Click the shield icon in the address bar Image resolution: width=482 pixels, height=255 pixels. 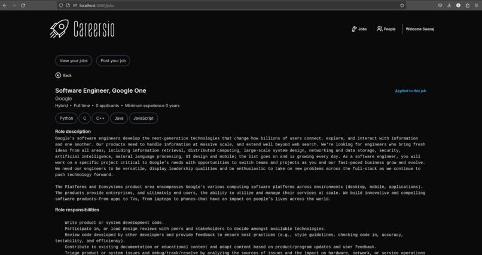click(61, 5)
